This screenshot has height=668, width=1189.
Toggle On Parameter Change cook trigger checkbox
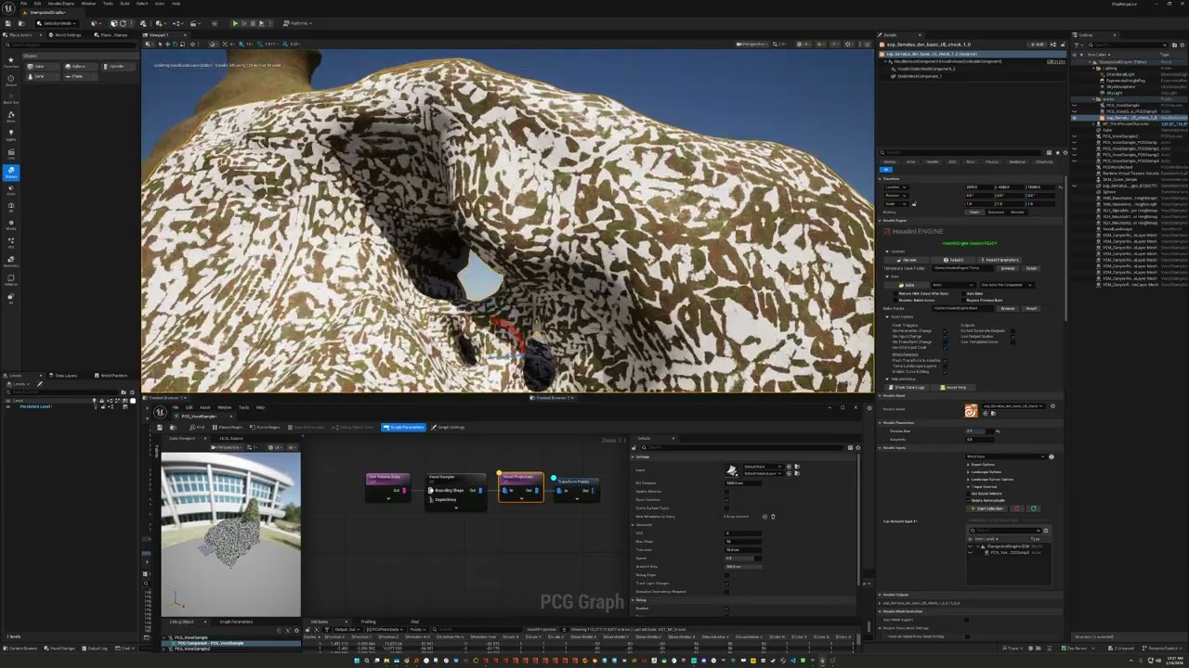(945, 330)
